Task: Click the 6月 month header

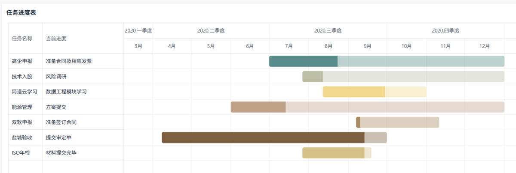Action: tap(250, 46)
